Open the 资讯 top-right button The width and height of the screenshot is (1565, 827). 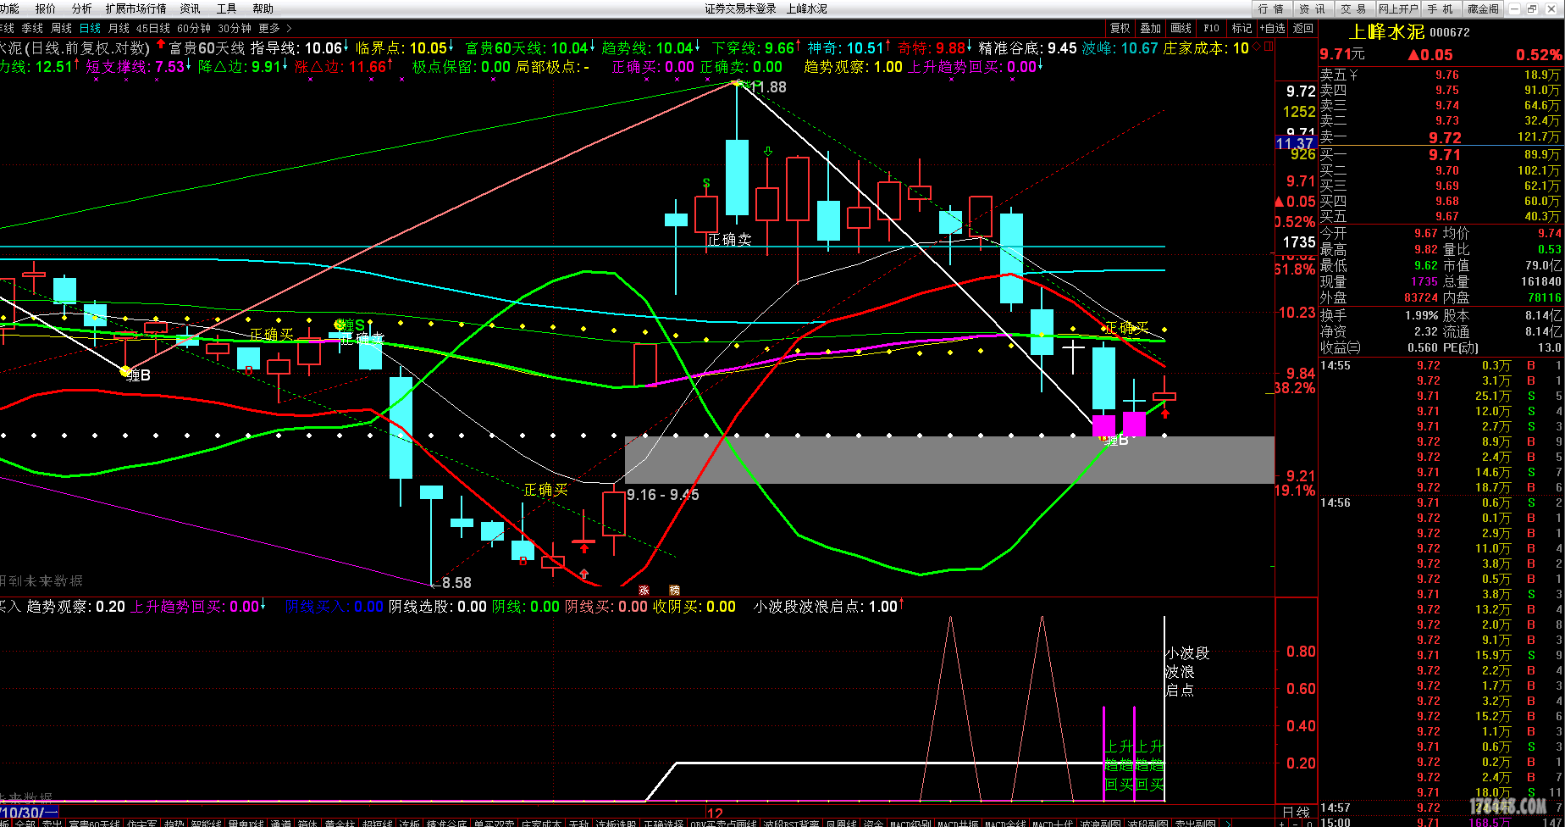[x=1312, y=8]
